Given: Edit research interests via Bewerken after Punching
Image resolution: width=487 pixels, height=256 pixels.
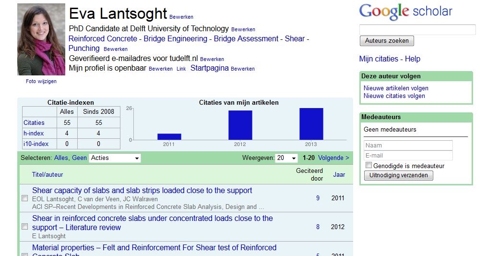Looking at the screenshot, I should 116,49.
